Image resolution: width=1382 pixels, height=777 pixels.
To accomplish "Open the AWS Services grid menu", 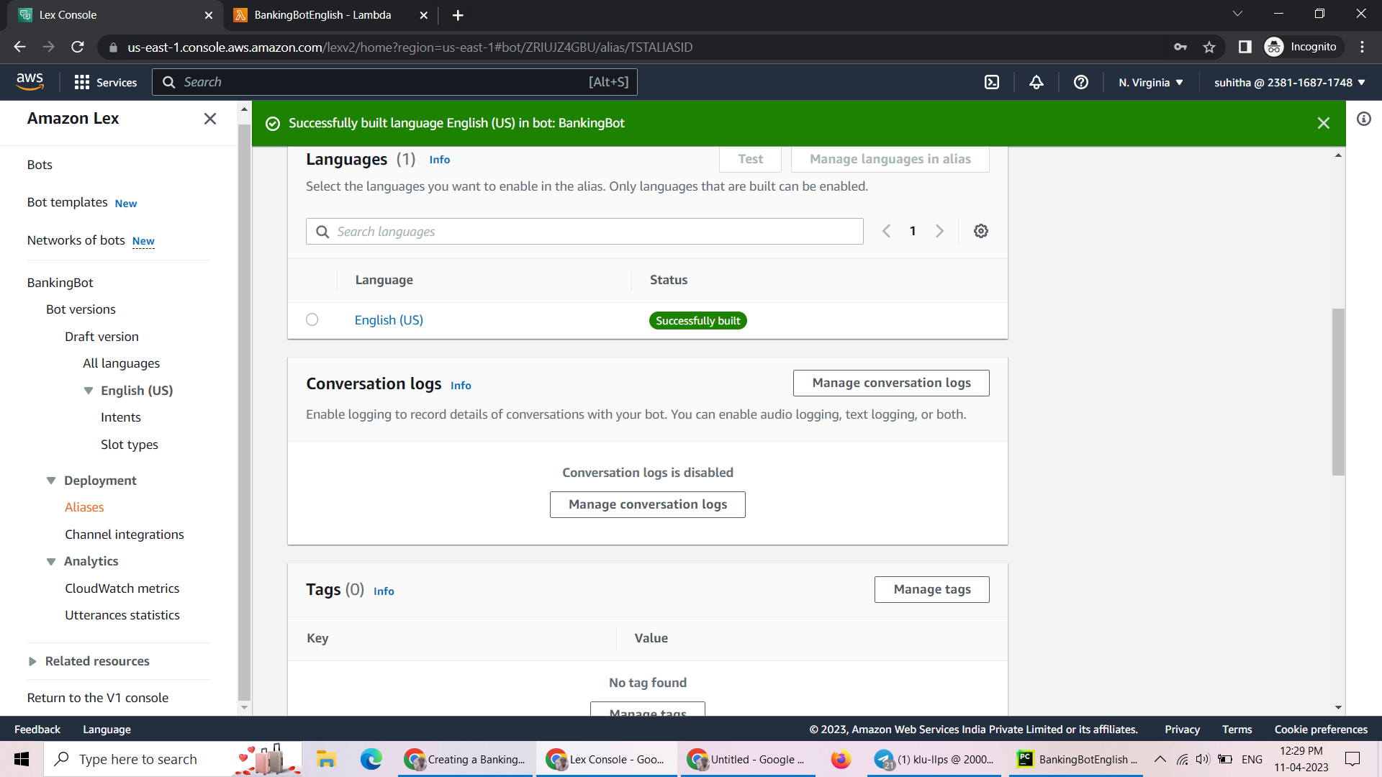I will 82,82.
